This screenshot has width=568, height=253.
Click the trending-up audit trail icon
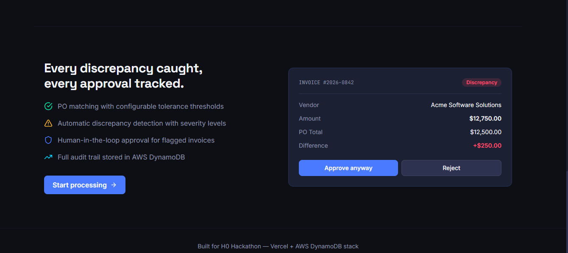(x=48, y=157)
